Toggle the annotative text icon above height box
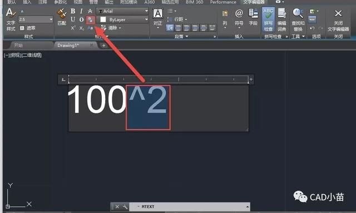The height and width of the screenshot is (213, 356). click(x=22, y=11)
